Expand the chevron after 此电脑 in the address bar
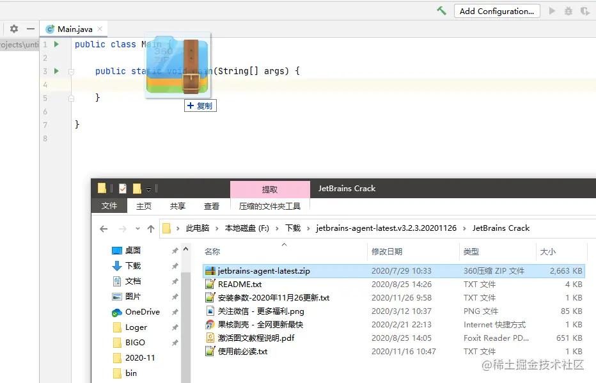596x383 pixels. point(217,228)
